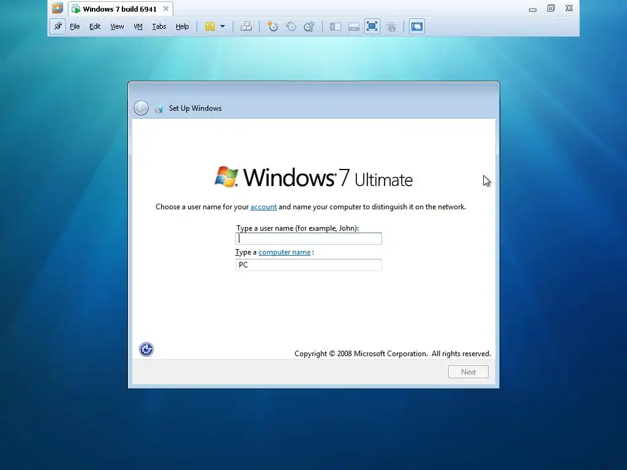Click the Set Up Windows title icon
Image resolution: width=627 pixels, height=470 pixels.
(x=159, y=109)
